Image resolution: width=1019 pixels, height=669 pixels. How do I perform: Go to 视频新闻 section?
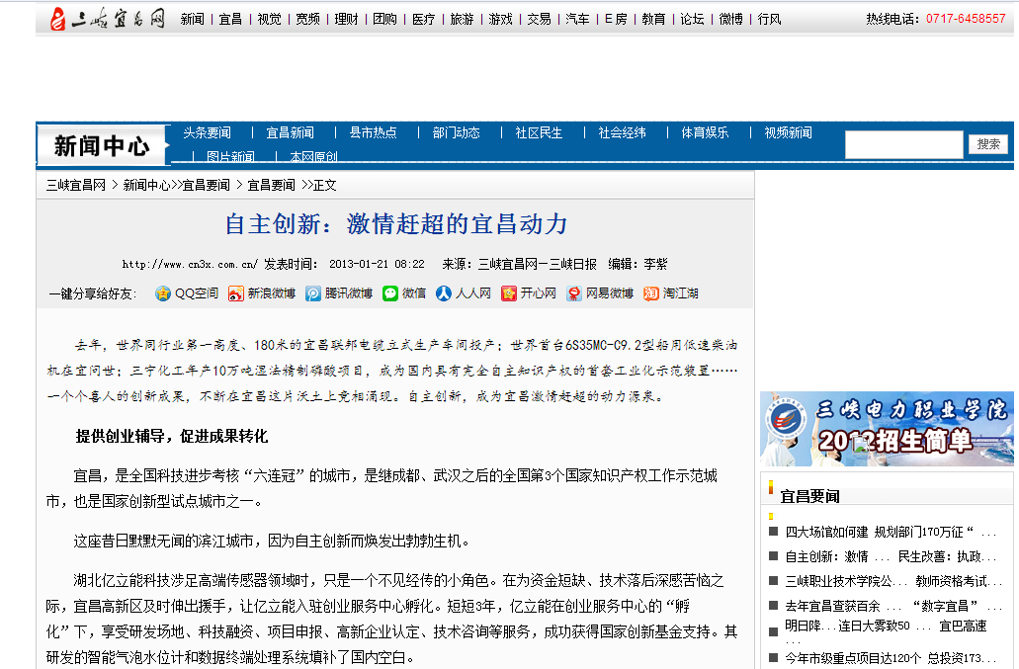click(x=788, y=132)
